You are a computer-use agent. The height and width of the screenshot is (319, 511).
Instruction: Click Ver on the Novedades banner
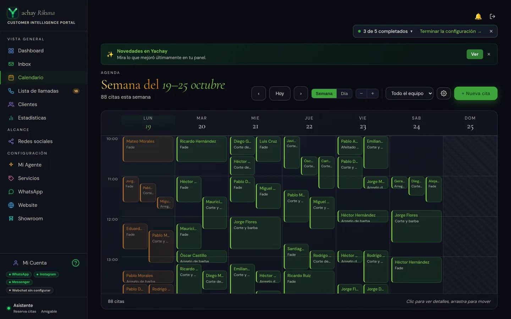point(474,54)
